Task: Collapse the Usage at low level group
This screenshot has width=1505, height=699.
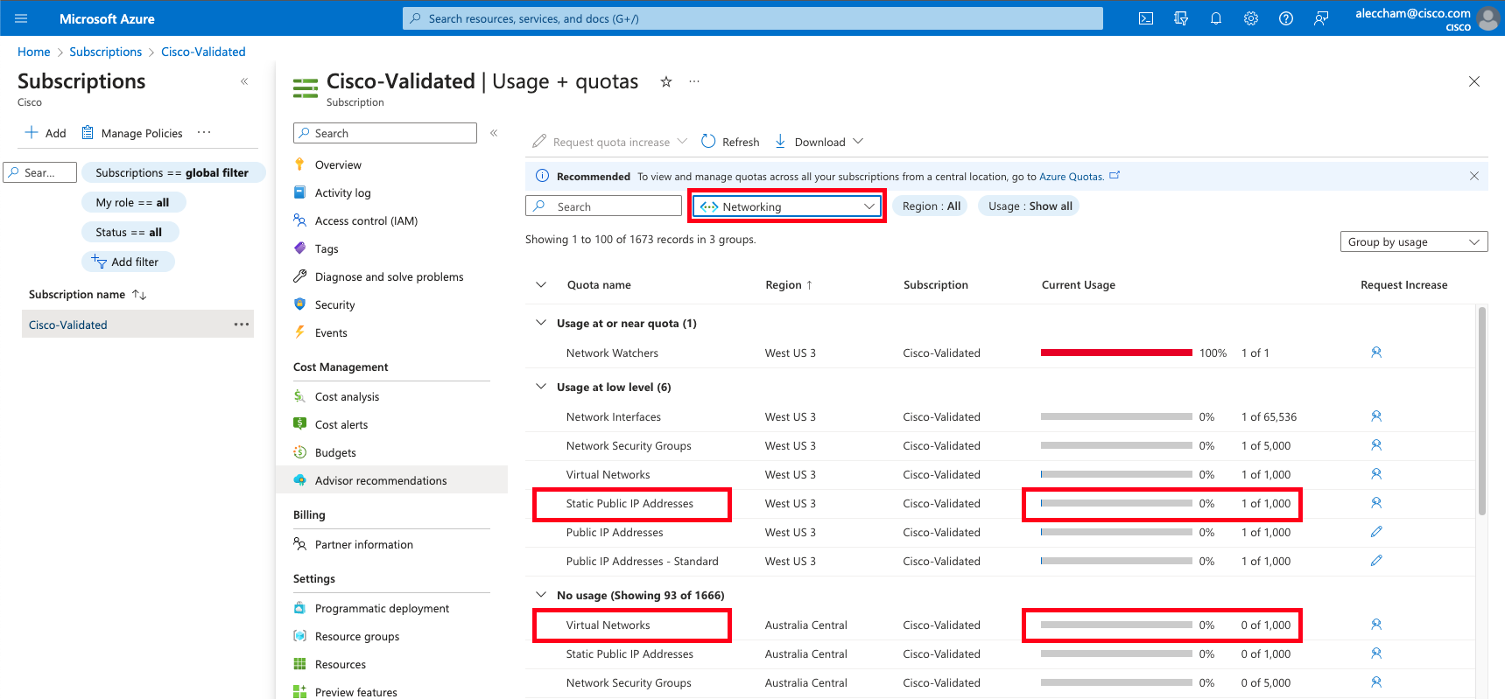Action: click(541, 387)
